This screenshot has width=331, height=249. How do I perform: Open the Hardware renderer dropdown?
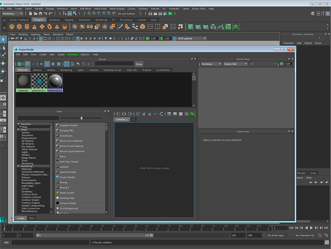click(x=211, y=64)
